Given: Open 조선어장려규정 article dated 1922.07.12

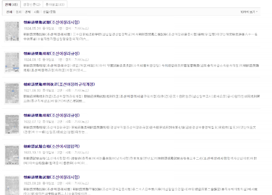Looking at the screenshot, I should coord(52,115).
